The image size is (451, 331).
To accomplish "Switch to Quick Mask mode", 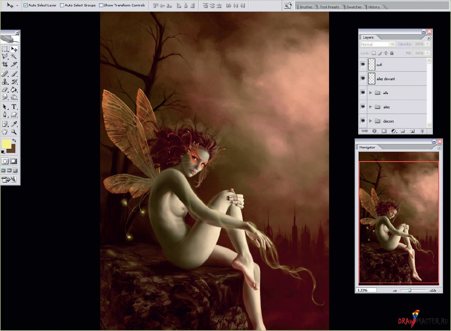I will 14,161.
